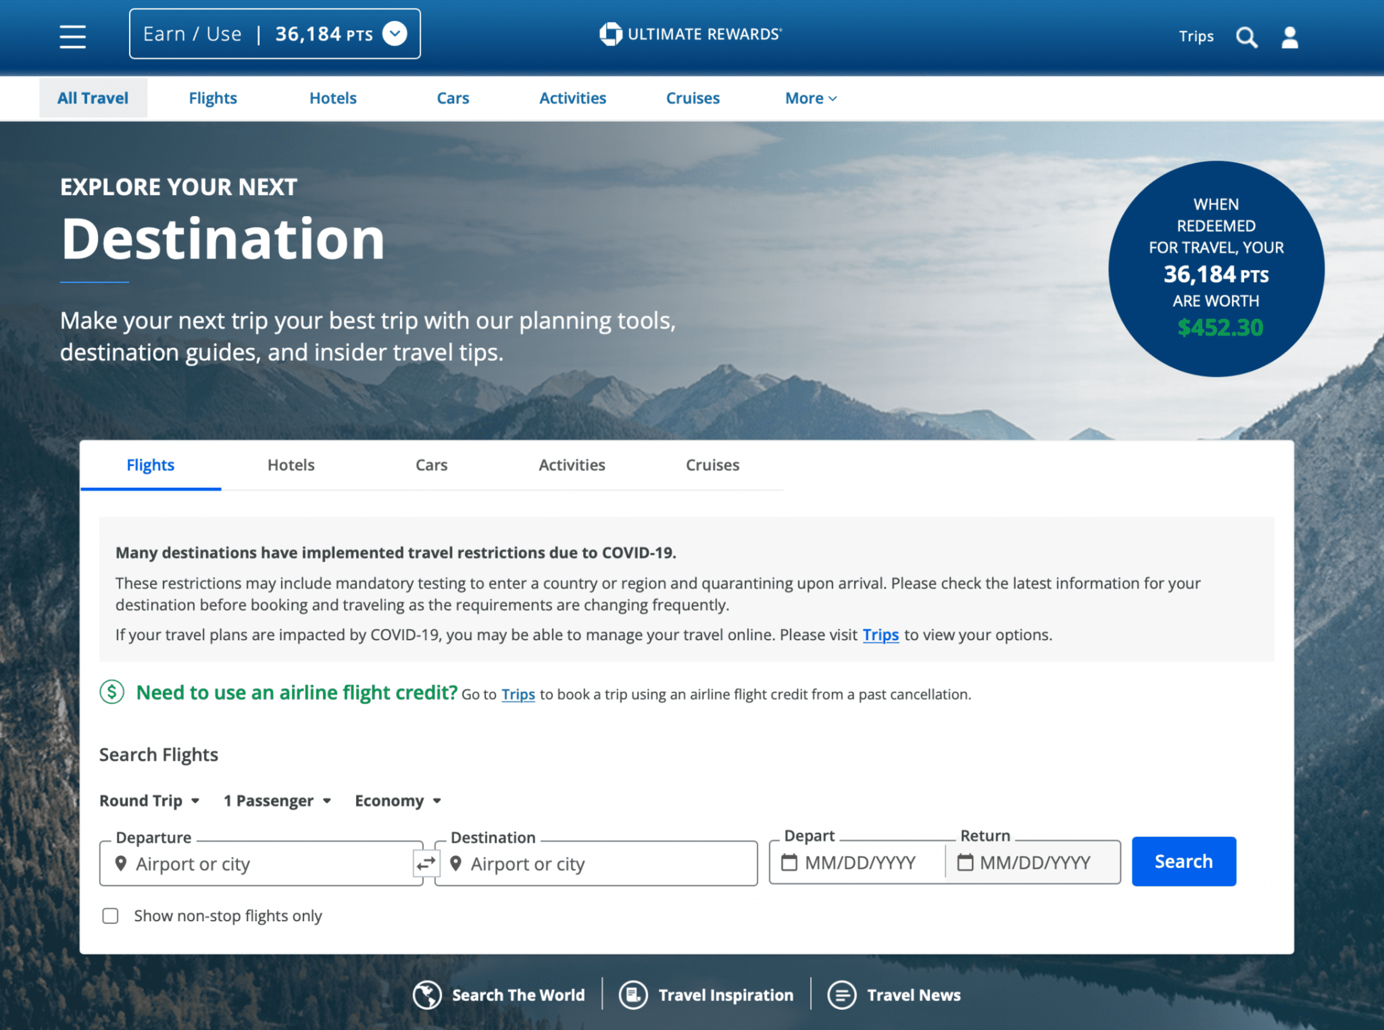1384x1030 pixels.
Task: Click the blue Search button
Action: pos(1183,861)
